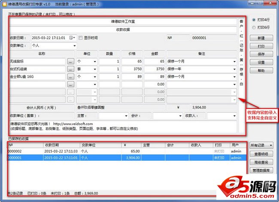Expand unit dropdown showing 套

tap(95, 69)
